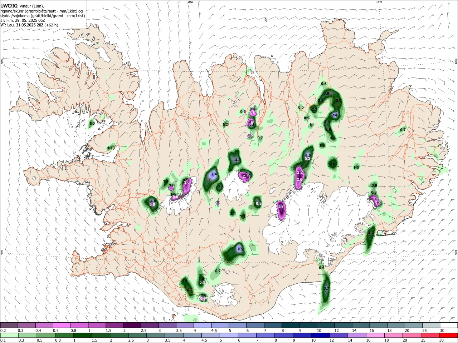
Task: Click the 1.2 precipitation value on the map
Action: [x=225, y=124]
